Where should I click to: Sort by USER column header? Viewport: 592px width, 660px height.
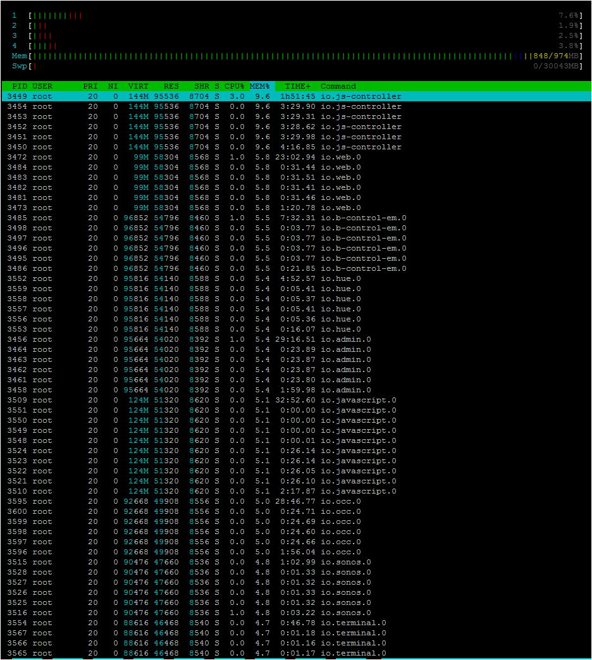tap(42, 86)
